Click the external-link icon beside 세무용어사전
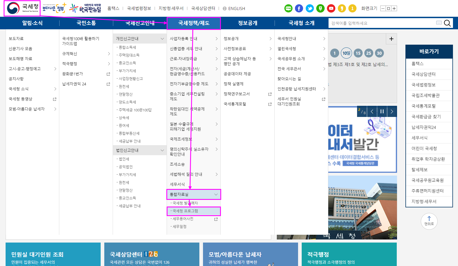The height and width of the screenshot is (266, 458). [216, 219]
